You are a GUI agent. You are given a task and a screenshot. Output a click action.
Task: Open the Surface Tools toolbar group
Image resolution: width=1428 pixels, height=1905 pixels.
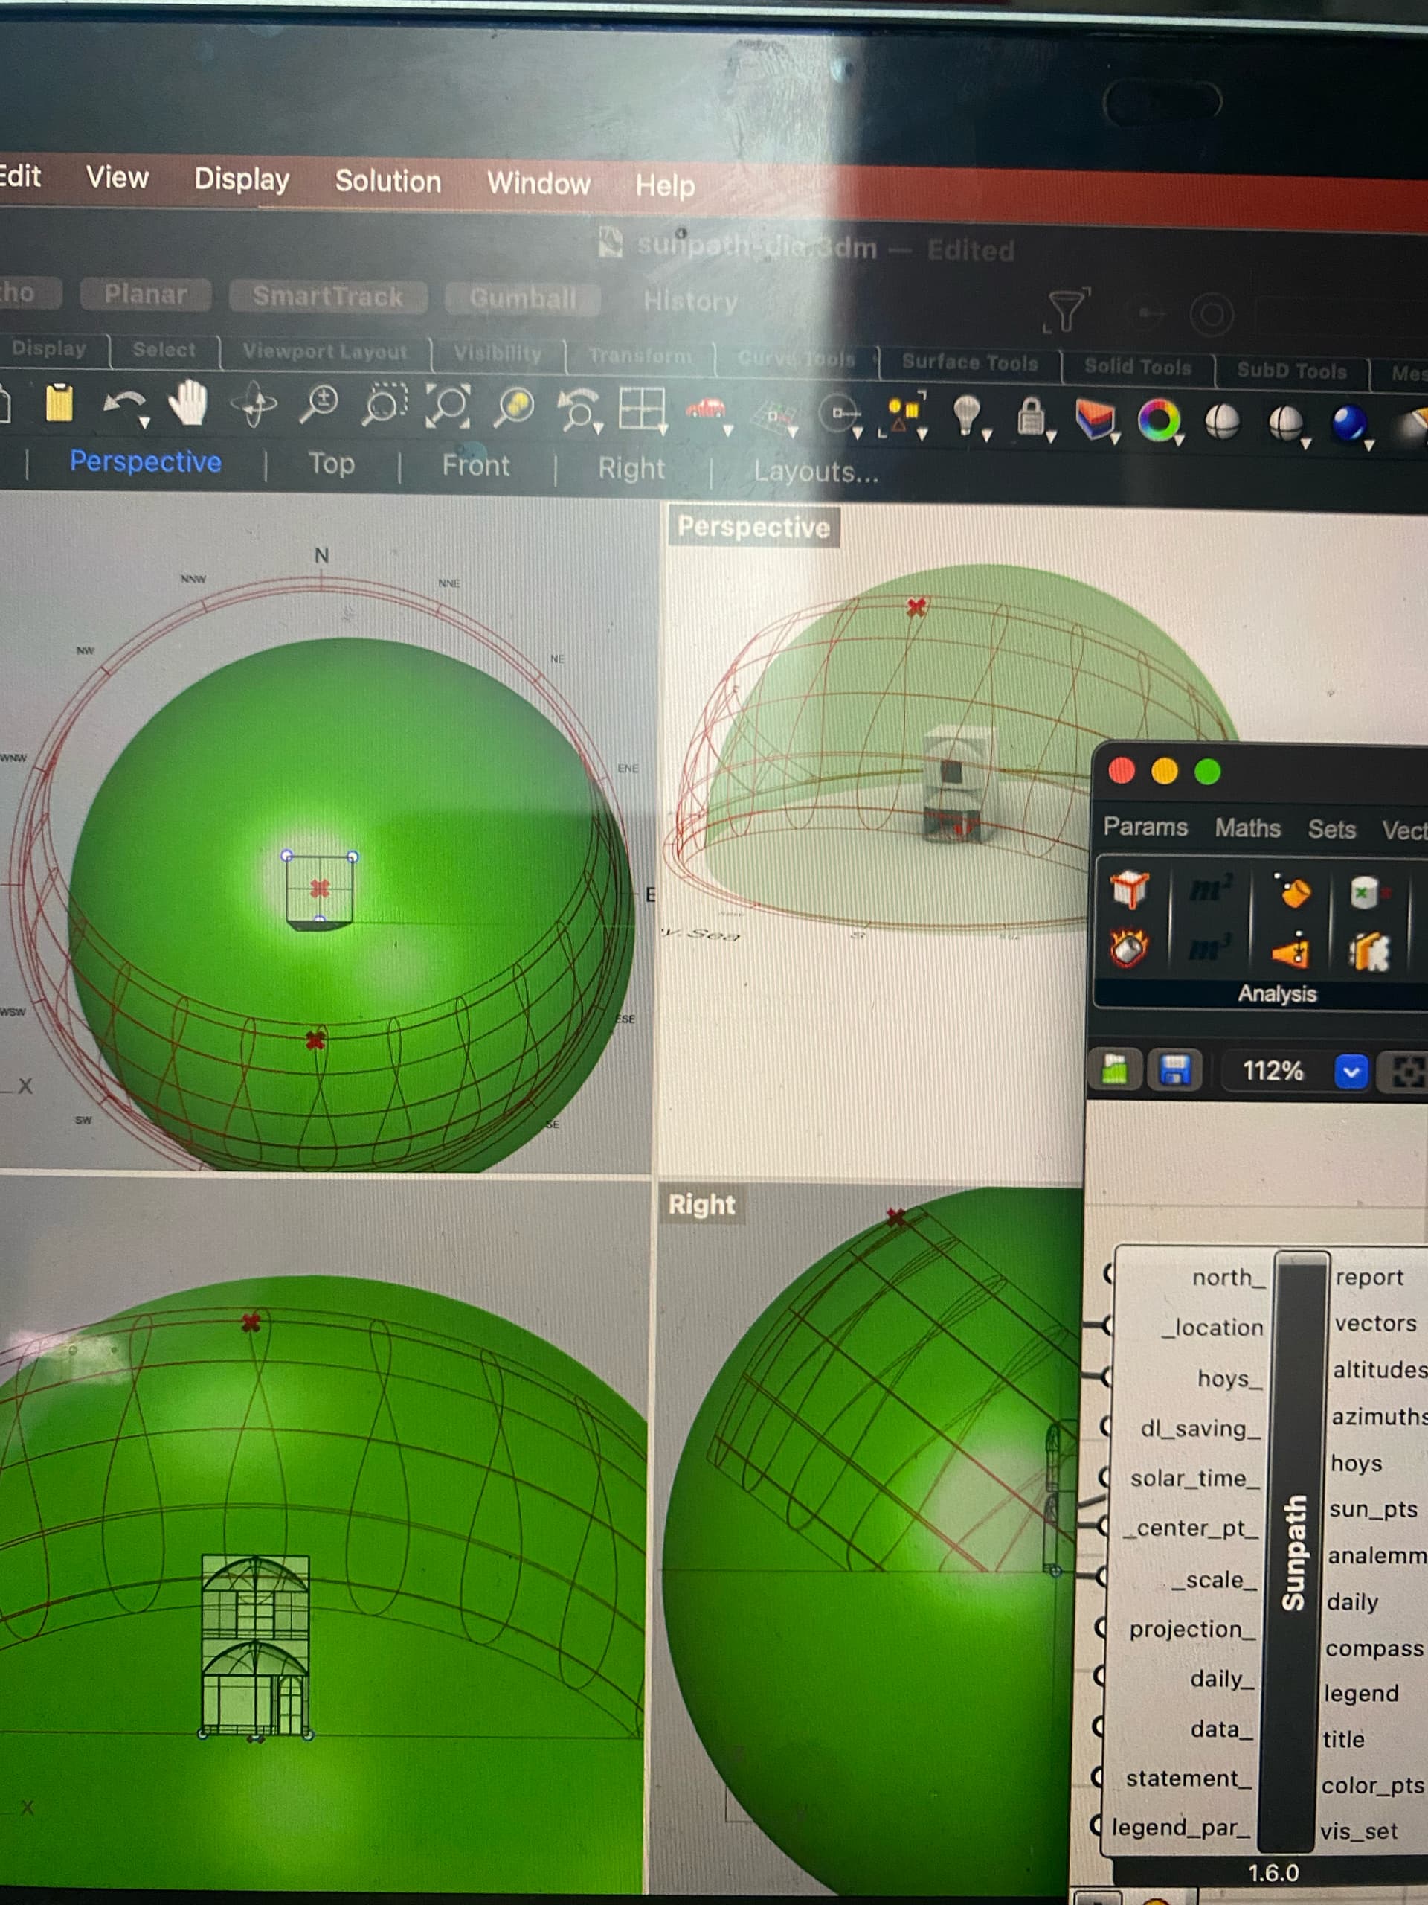[x=969, y=362]
